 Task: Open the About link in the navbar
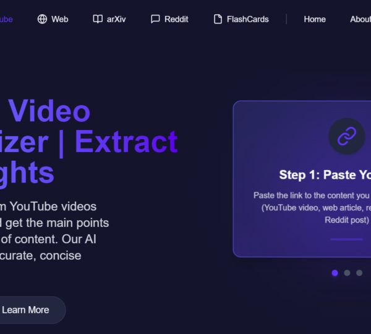tap(360, 19)
